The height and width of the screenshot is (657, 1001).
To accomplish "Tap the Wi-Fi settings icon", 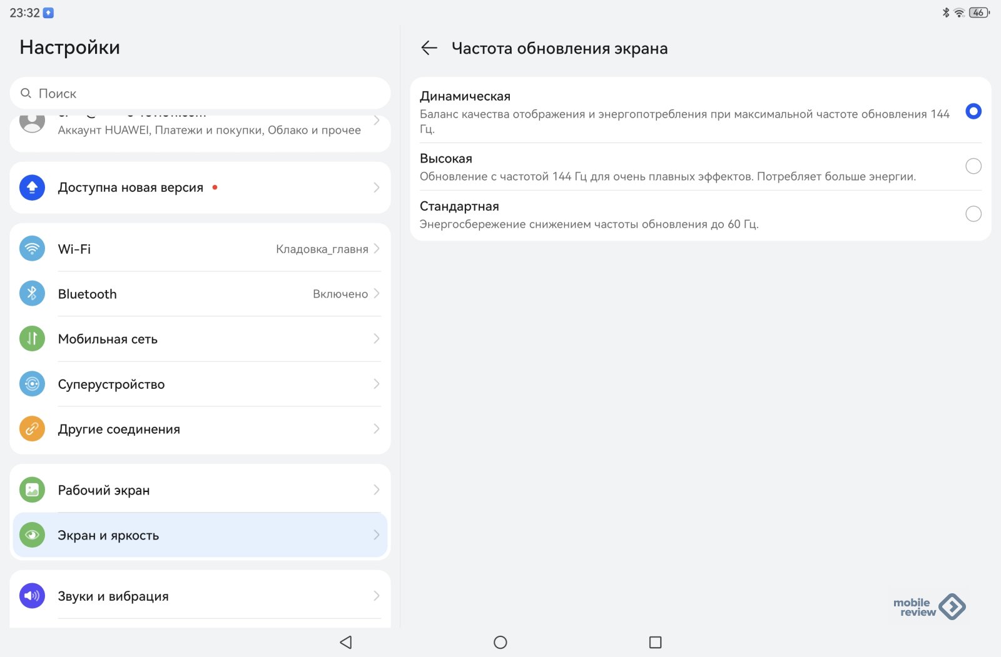I will (32, 249).
